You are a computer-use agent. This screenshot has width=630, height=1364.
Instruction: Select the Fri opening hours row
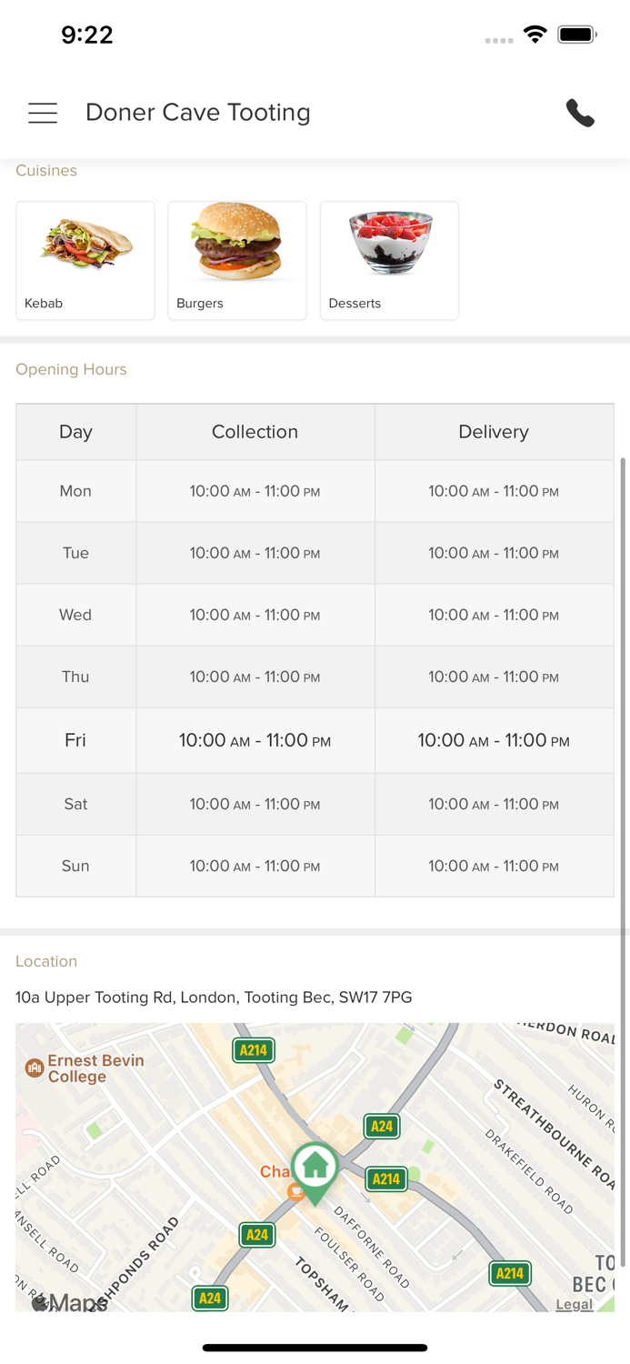coord(315,740)
